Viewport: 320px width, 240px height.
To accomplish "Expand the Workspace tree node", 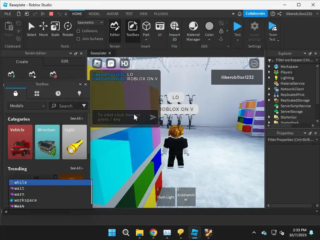I will click(x=269, y=66).
